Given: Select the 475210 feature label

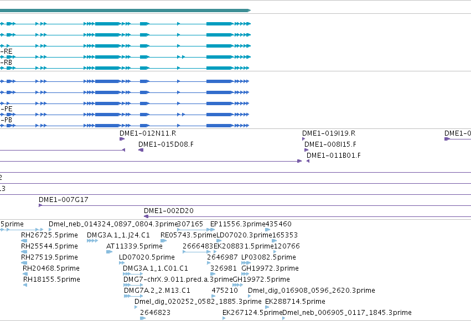Looking at the screenshot, I should pos(225,291).
